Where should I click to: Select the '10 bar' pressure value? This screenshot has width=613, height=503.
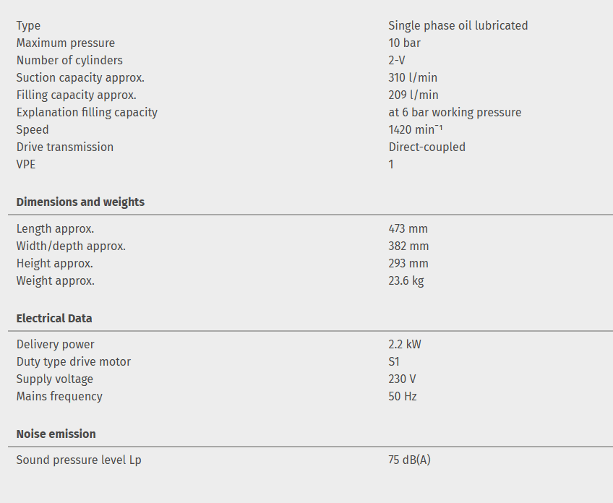tap(404, 43)
